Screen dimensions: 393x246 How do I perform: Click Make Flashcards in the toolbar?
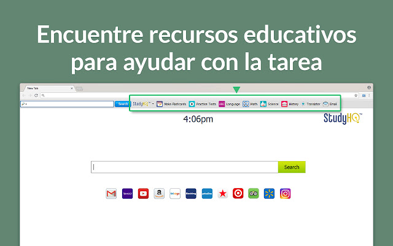(x=171, y=104)
